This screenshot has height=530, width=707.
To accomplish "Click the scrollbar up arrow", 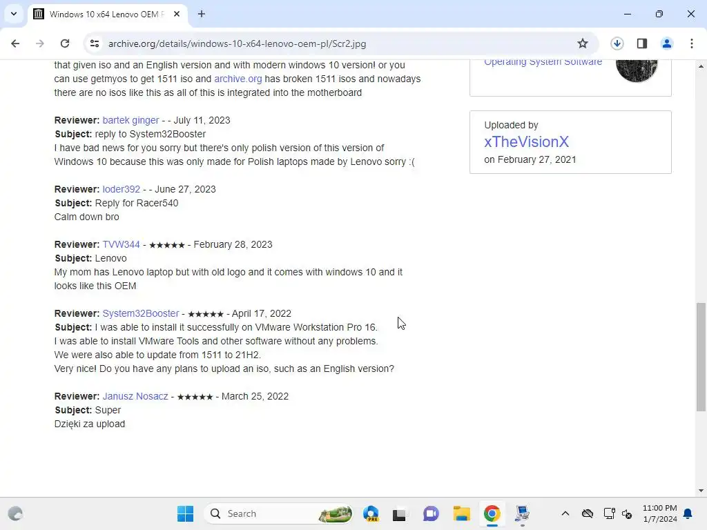I will [701, 66].
